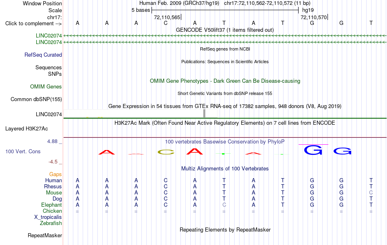Click the Layered H3K27Ac track label
Image resolution: width=387 pixels, height=245 pixels.
click(26, 129)
